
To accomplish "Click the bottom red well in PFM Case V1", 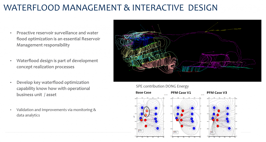I will coord(182,126).
